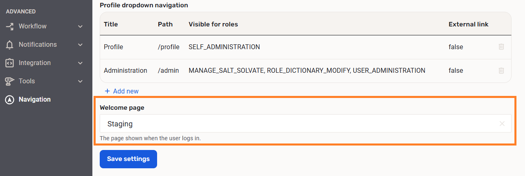
Task: Click the Administration title cell
Action: tap(125, 70)
